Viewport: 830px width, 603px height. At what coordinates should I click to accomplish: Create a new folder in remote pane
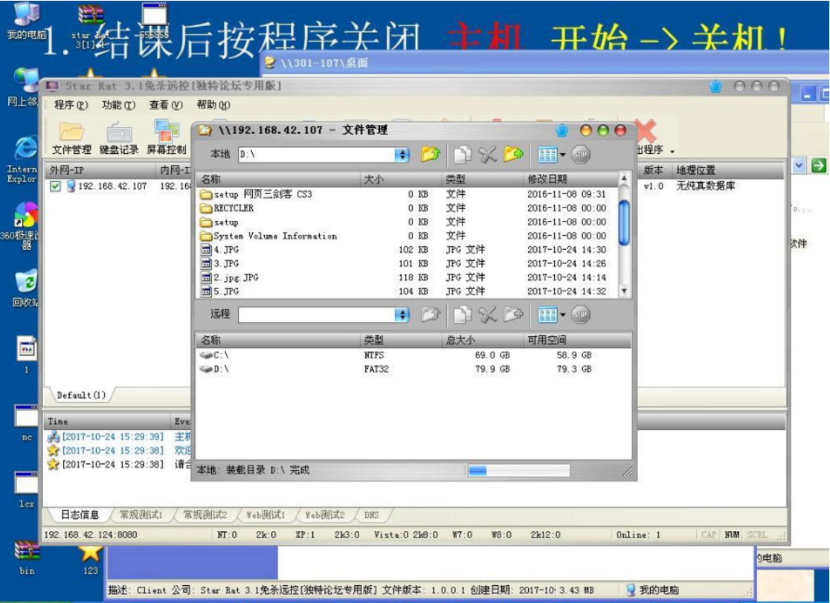(513, 315)
